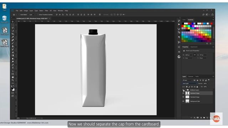228x128 pixels.
Task: Toggle Auto-Select checkbox
Action: pyautogui.click(x=19, y=15)
